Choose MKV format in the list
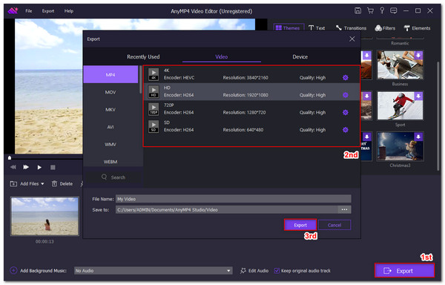This screenshot has width=445, height=285. pyautogui.click(x=111, y=110)
